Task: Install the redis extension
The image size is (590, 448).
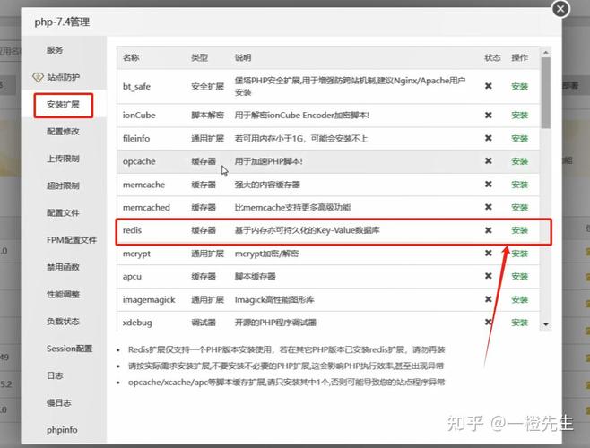Action: click(x=520, y=230)
